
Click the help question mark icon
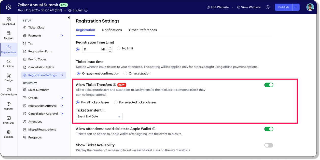coord(268,7)
